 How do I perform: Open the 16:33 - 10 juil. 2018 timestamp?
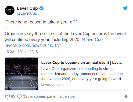click(21, 52)
